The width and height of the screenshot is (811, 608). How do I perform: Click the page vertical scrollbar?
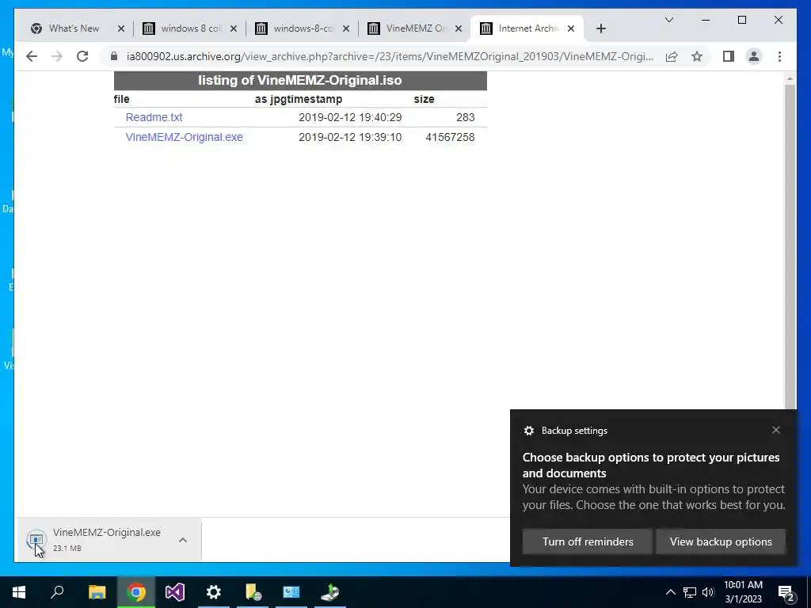[x=790, y=248]
